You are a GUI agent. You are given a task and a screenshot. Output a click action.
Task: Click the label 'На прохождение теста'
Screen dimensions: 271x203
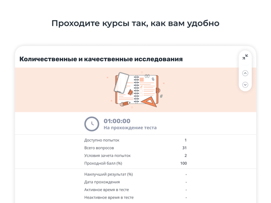[x=130, y=128]
